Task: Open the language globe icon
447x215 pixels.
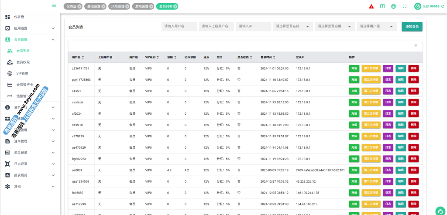Action: point(394,7)
